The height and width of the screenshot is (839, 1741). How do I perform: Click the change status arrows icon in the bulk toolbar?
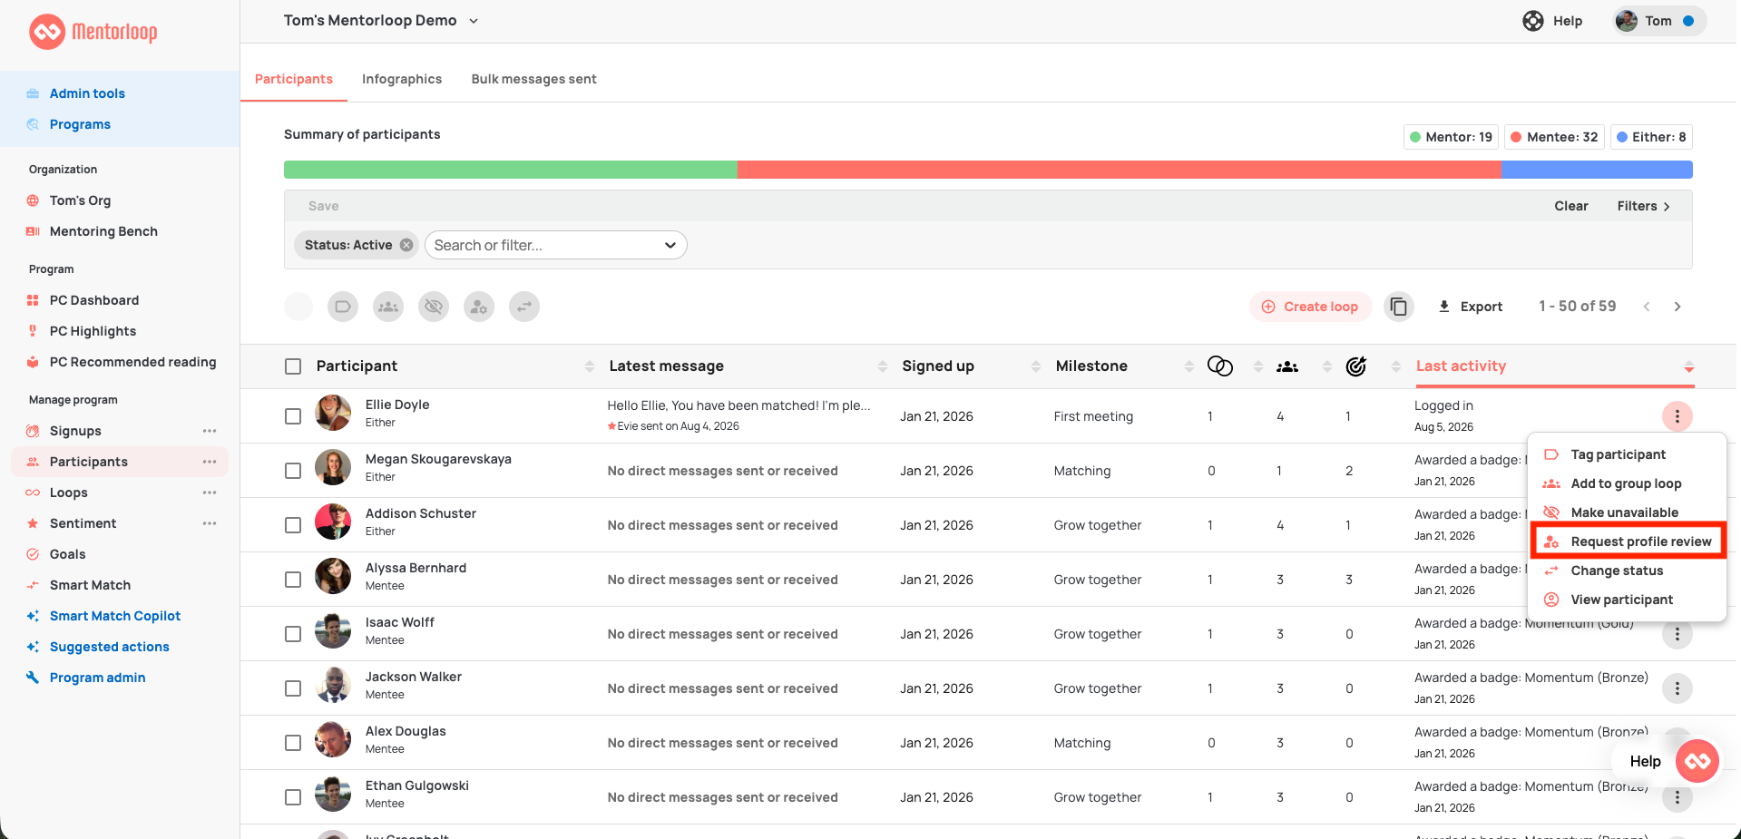click(524, 307)
